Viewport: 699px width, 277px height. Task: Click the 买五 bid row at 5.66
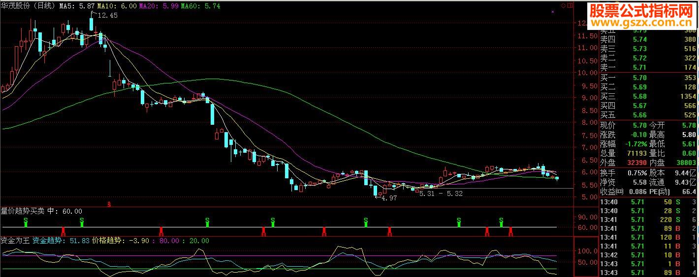pos(648,115)
